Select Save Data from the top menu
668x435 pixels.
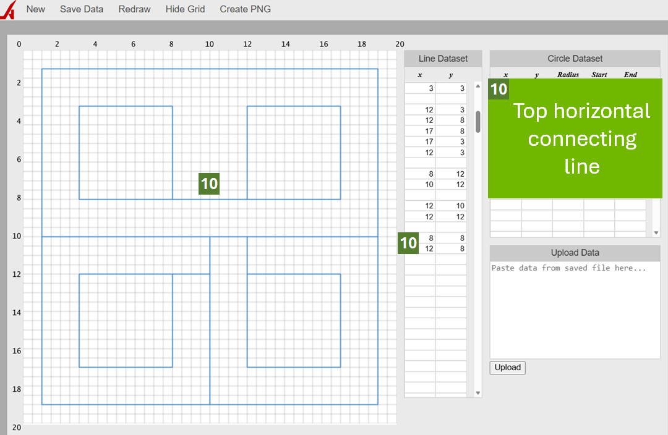[x=81, y=9]
